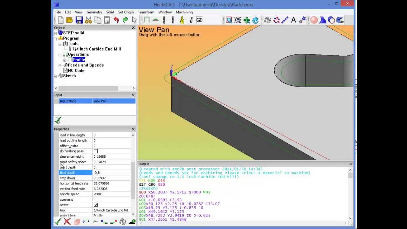Collapse the Tools tree node
This screenshot has width=407, height=229.
click(60, 44)
